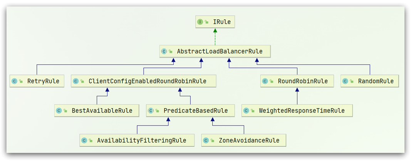Click the class icon beside RoundRobinRule
This screenshot has height=161, width=411.
265,81
